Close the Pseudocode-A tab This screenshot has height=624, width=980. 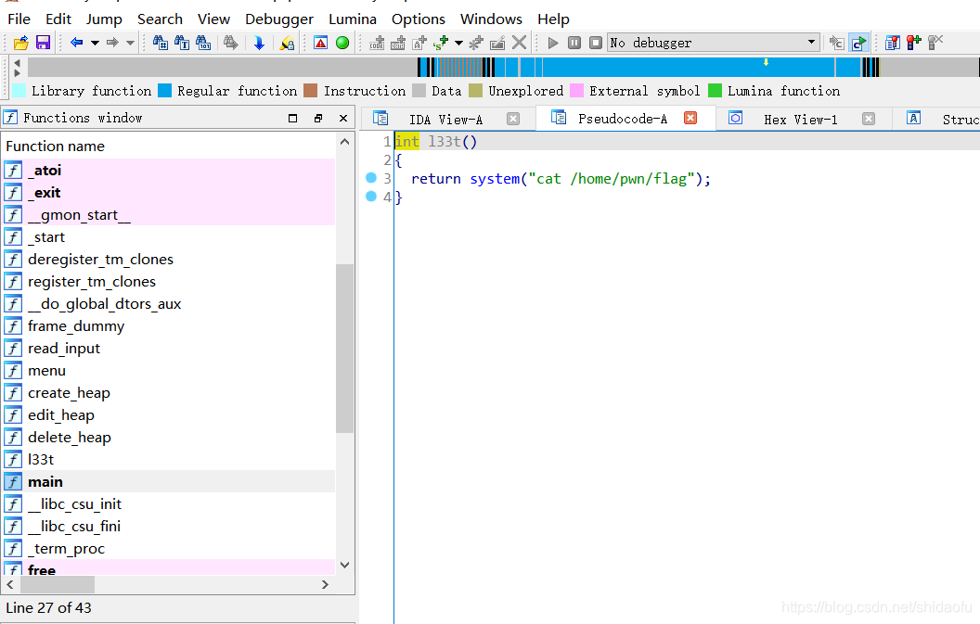(690, 118)
